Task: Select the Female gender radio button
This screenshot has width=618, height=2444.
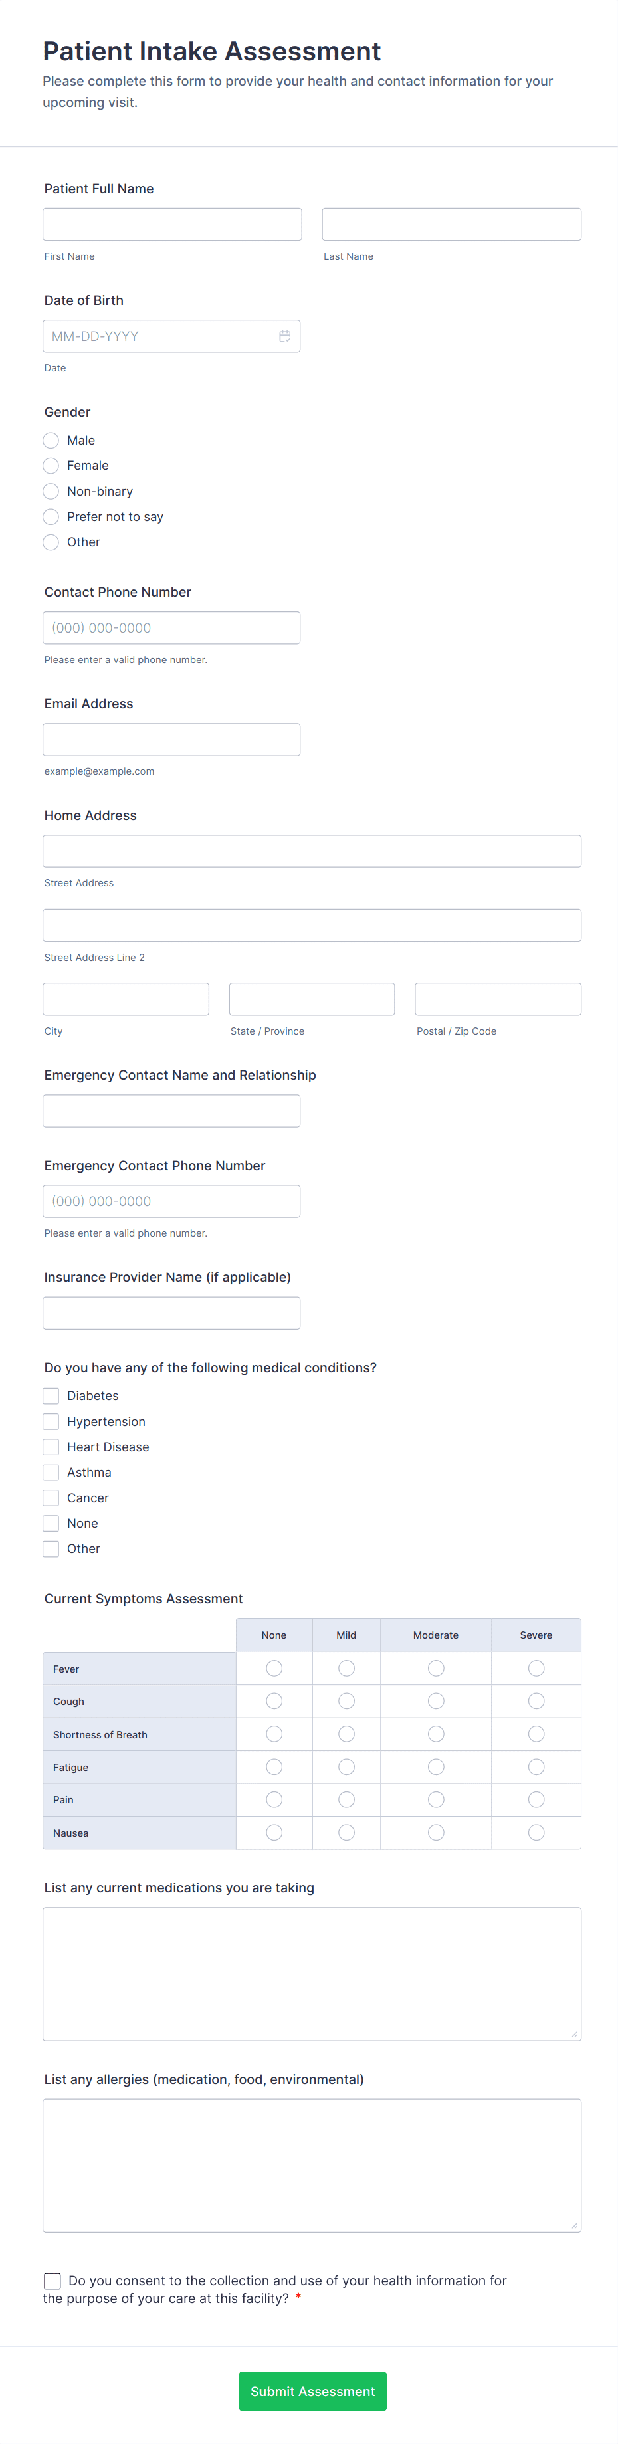Action: [x=51, y=466]
